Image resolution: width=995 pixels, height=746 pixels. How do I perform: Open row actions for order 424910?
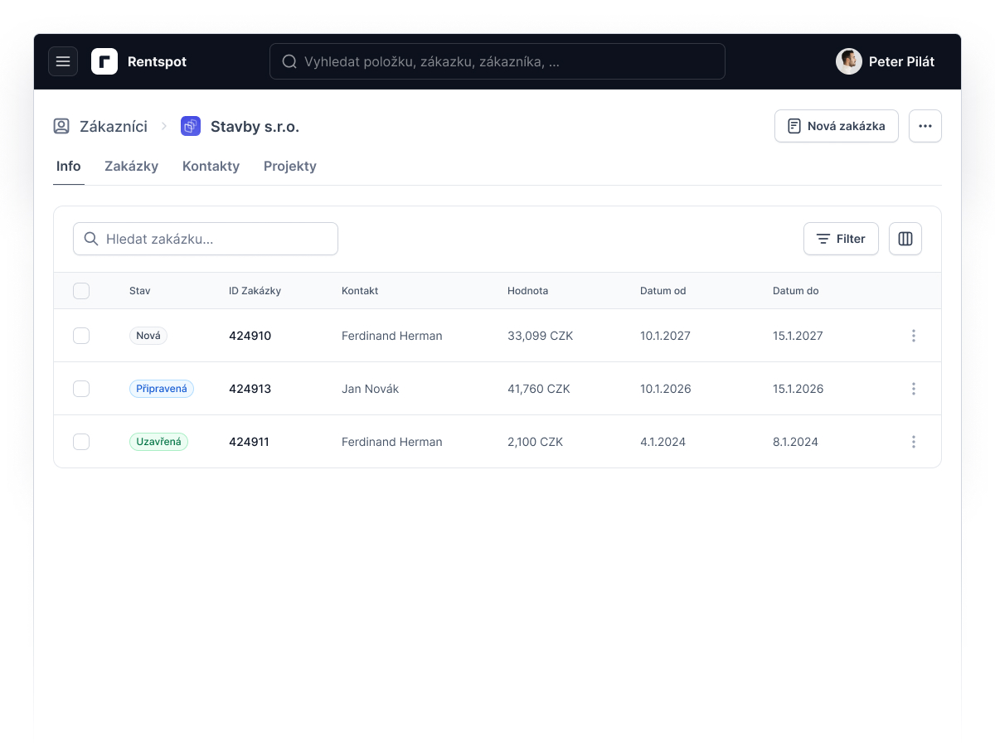coord(914,336)
